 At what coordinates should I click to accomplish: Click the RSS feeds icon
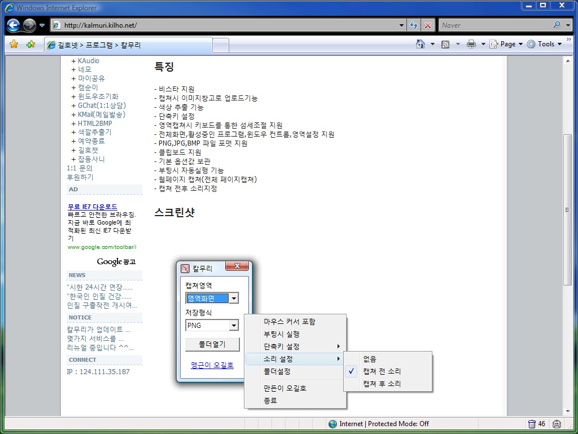(445, 44)
